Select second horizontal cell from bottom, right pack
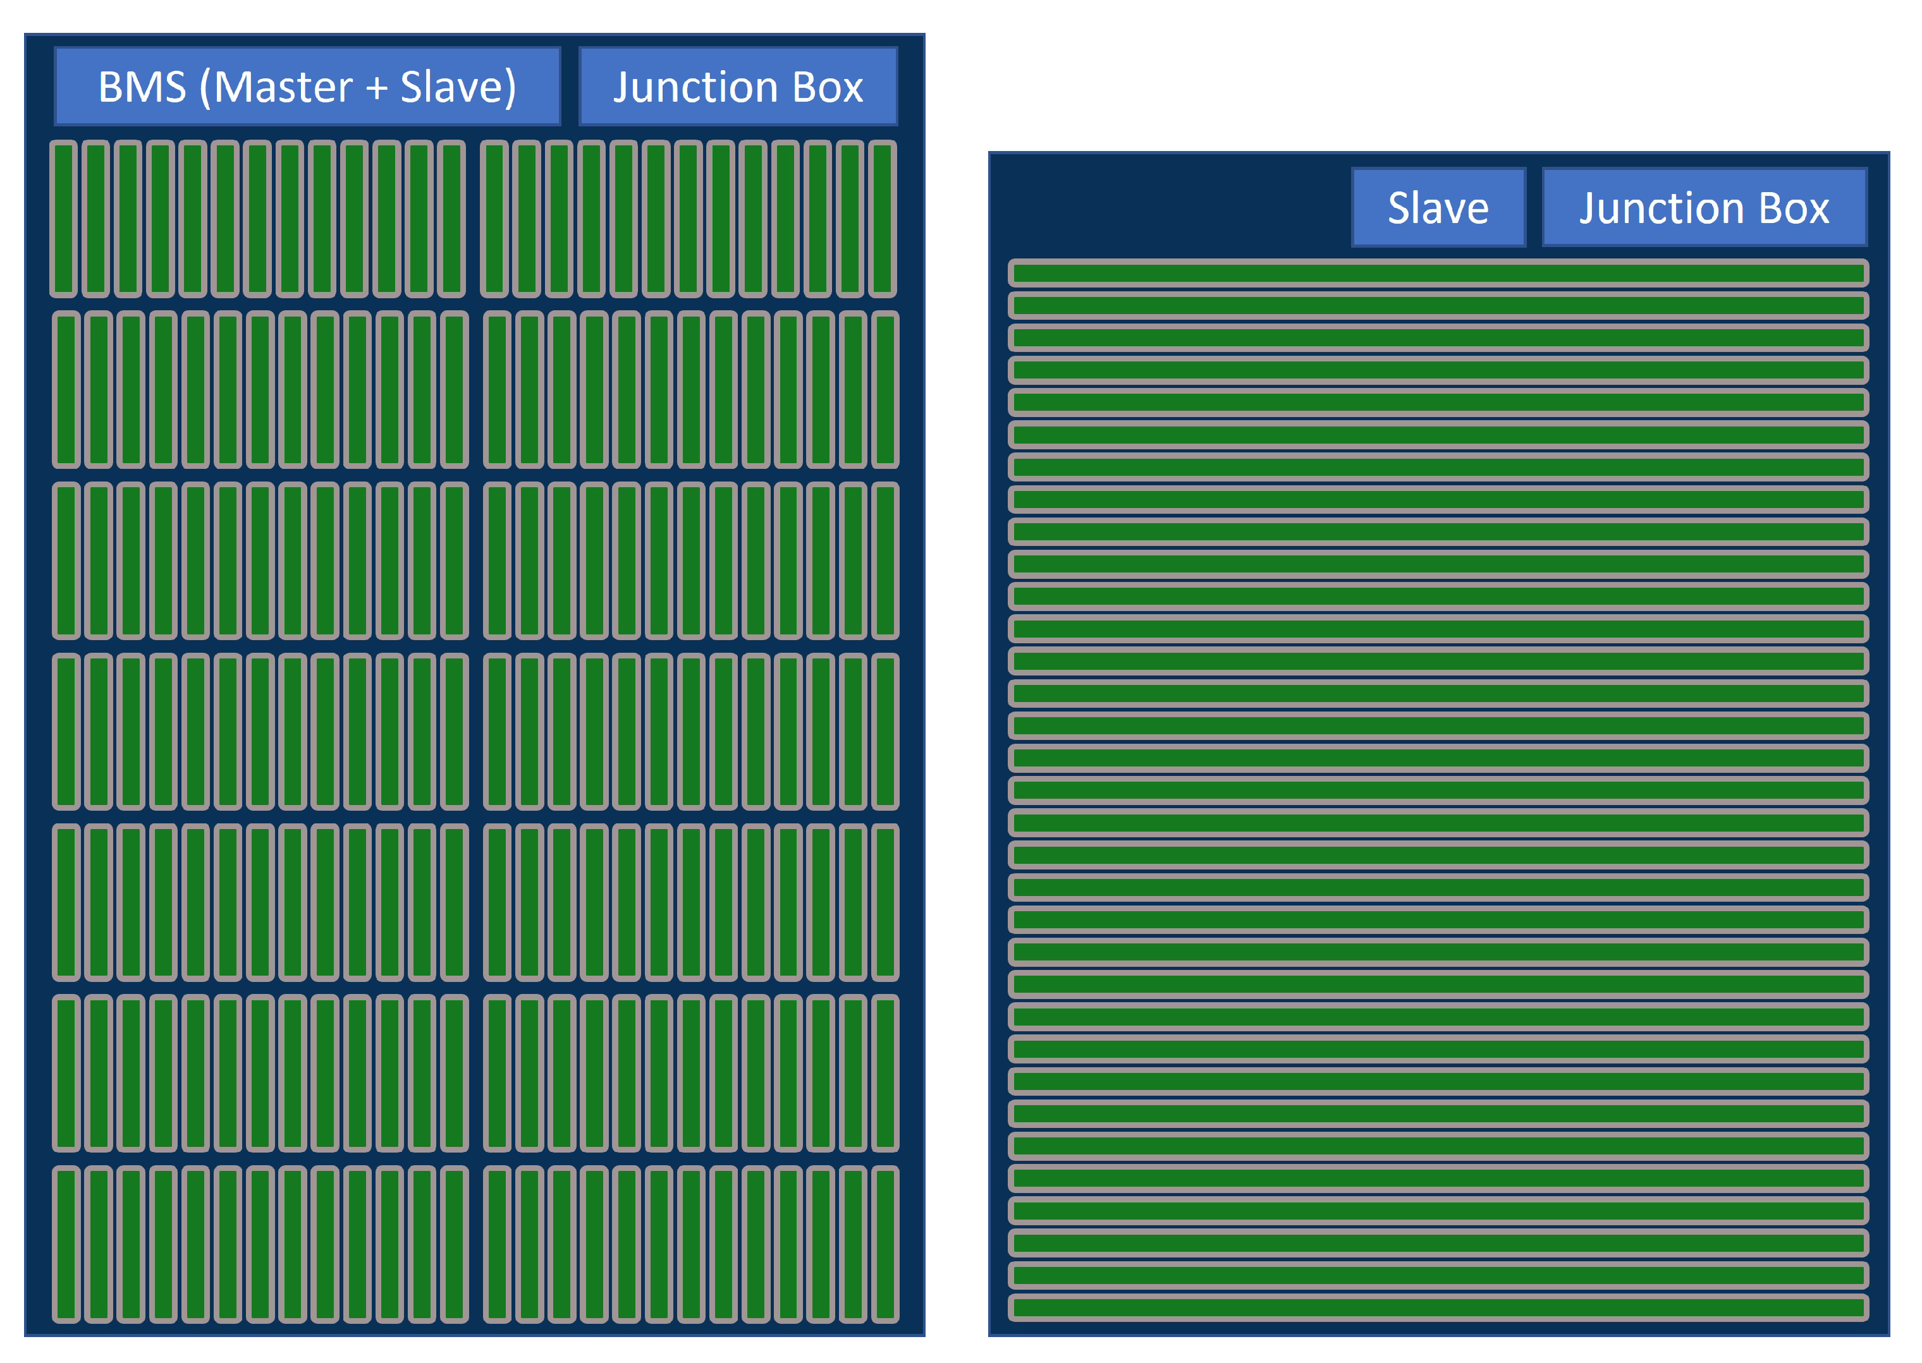Viewport: 1922px width, 1363px height. pyautogui.click(x=1438, y=1275)
